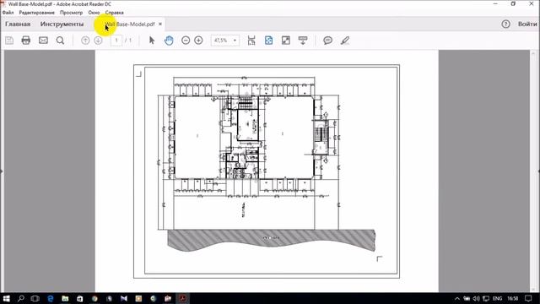Click the page number input field
Viewport: 540px width, 304px height.
pos(116,41)
